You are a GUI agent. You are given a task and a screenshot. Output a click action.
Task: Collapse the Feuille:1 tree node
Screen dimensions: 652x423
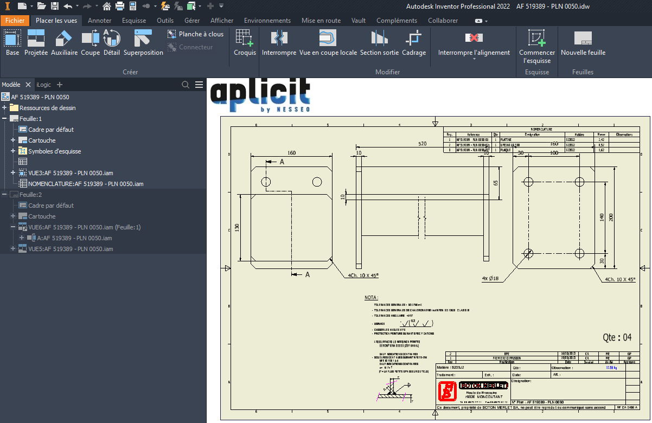click(4, 119)
